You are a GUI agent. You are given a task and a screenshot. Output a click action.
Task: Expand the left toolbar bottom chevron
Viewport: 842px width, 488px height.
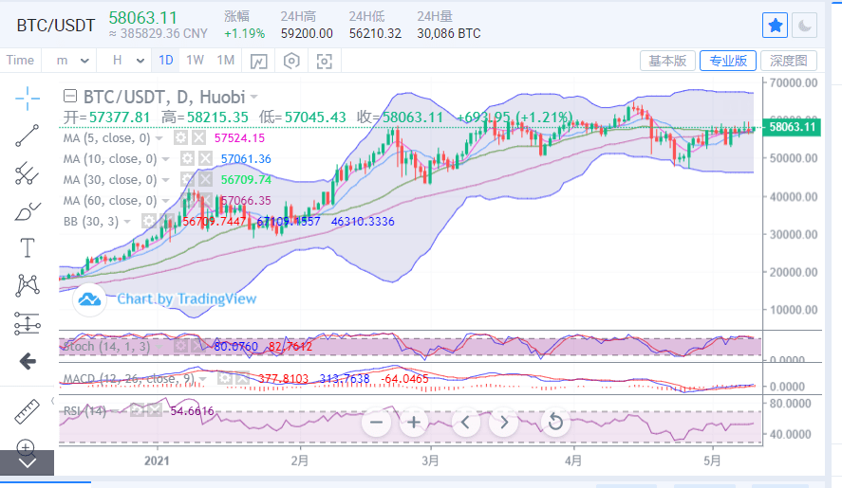coord(27,462)
